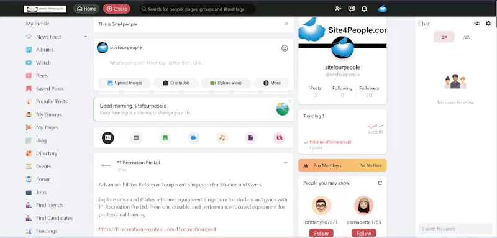Click the Site4People logo in header
Image resolution: width=497 pixels, height=238 pixels.
pos(45,9)
